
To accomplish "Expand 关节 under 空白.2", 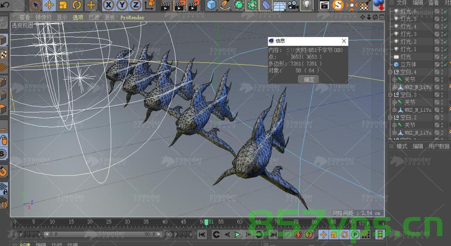I will [x=394, y=125].
